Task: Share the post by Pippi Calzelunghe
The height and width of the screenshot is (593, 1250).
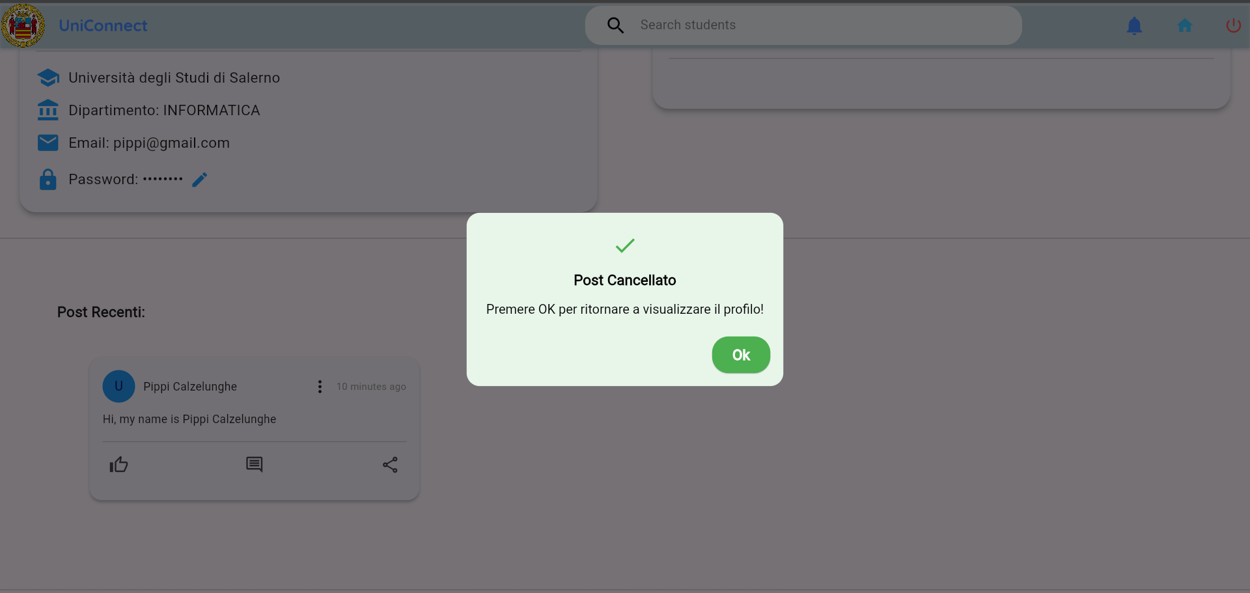Action: click(x=390, y=465)
